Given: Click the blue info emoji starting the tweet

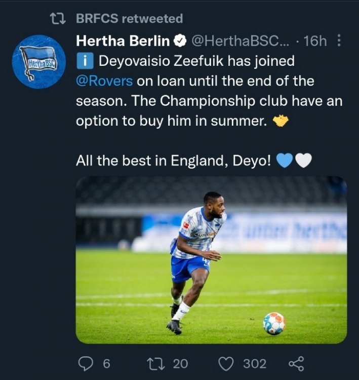Looking at the screenshot, I should click(85, 62).
